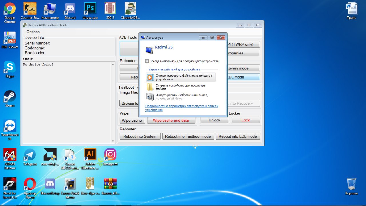The image size is (366, 206).
Task: Click the Unlock bootloader button
Action: click(214, 120)
